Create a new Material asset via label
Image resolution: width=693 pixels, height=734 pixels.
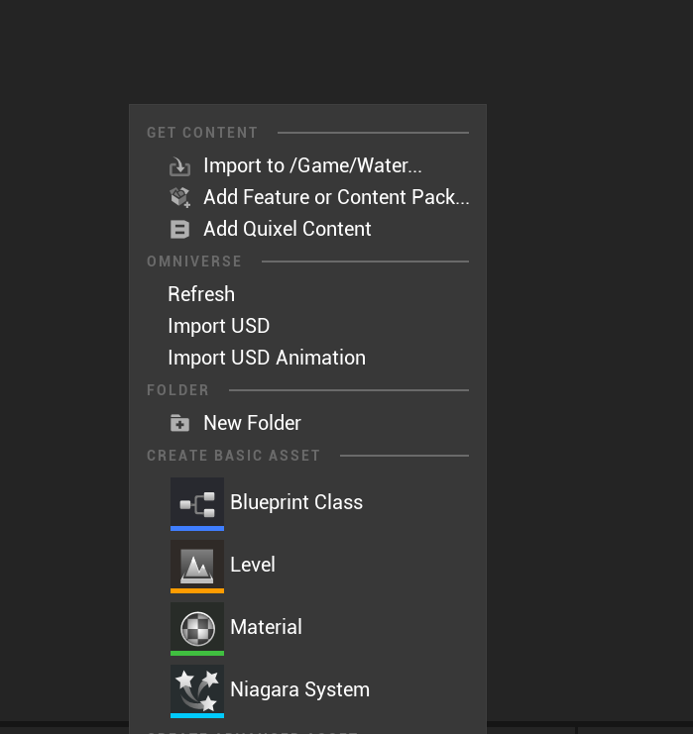(266, 627)
